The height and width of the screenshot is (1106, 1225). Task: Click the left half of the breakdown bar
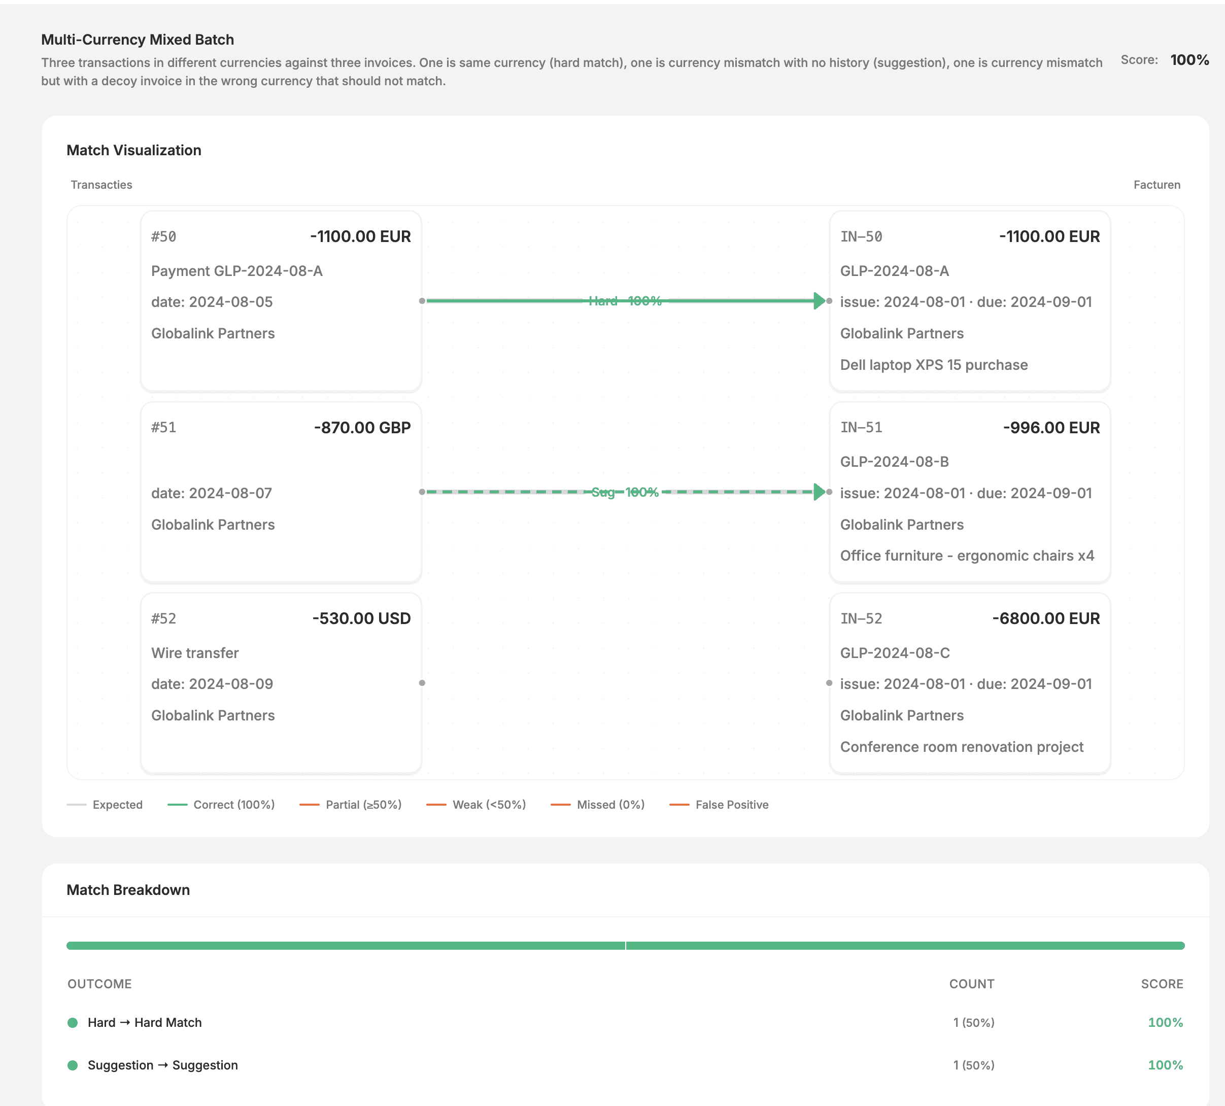coord(345,945)
